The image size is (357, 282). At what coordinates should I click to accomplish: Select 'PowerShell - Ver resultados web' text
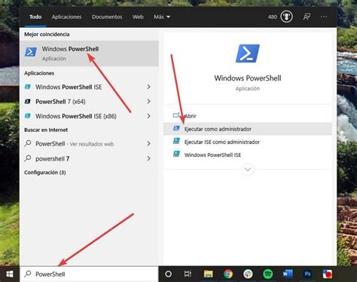click(75, 144)
